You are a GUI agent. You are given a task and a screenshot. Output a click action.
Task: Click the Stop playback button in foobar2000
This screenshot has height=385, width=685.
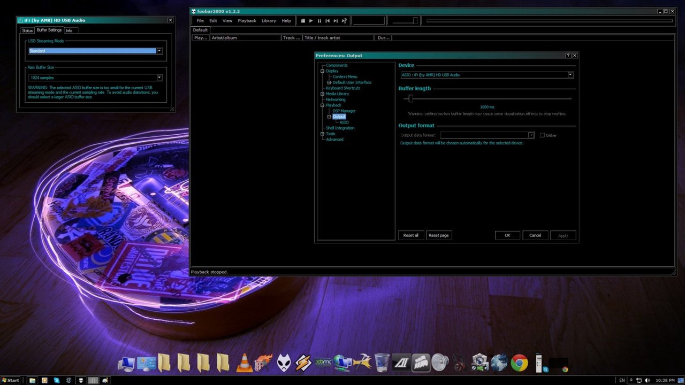click(x=303, y=21)
